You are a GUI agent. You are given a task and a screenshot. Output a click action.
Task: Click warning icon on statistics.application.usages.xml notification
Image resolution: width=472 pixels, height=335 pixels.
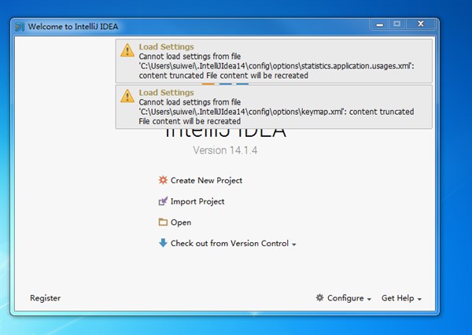click(127, 51)
